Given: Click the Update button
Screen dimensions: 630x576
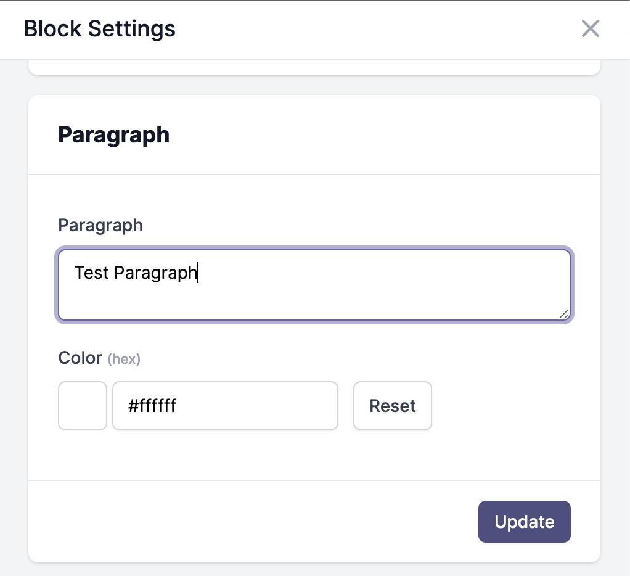Looking at the screenshot, I should [525, 521].
